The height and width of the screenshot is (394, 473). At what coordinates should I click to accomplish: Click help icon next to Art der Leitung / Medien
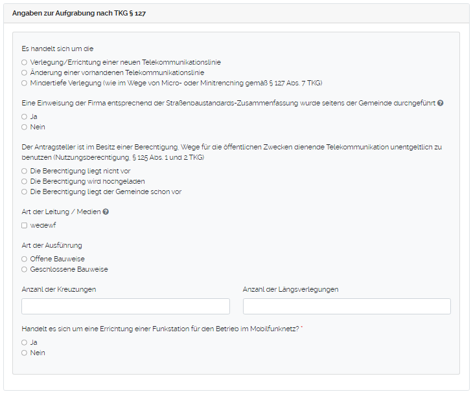pos(106,212)
